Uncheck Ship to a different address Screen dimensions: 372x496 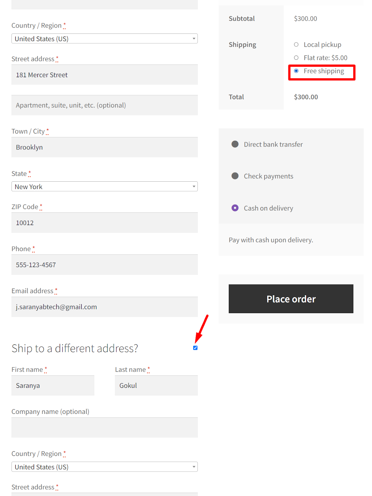[x=195, y=348]
